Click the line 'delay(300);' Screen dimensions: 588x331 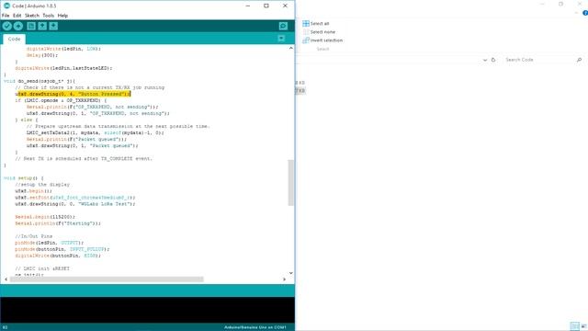42,55
